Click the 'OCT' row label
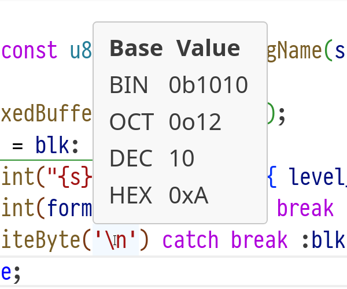 tap(132, 122)
